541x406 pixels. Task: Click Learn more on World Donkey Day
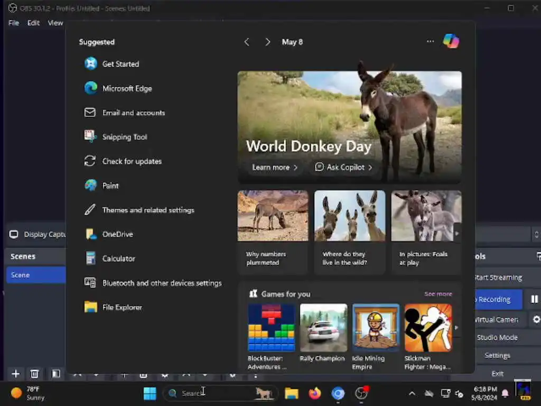(x=275, y=168)
